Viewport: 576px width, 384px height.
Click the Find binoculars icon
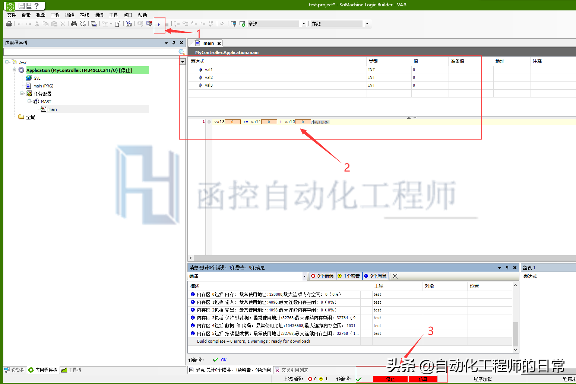tap(74, 24)
